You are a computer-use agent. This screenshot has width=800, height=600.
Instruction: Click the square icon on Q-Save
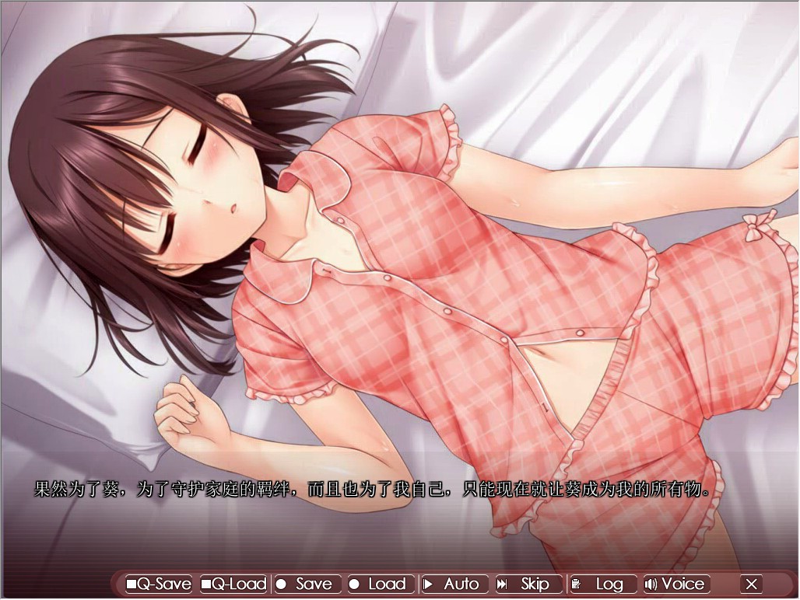point(131,584)
